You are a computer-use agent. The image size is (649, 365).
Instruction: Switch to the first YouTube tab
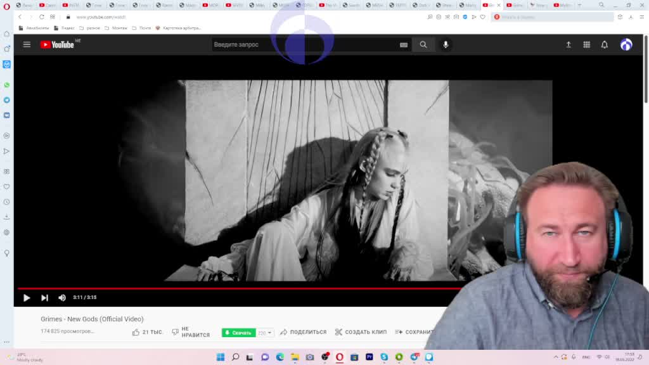48,5
